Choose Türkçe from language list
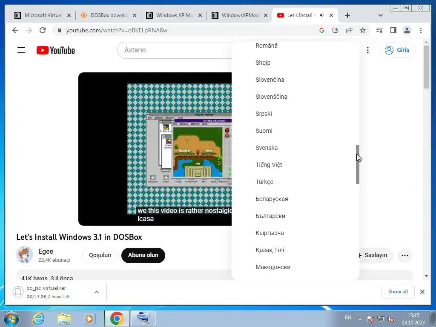Image resolution: width=436 pixels, height=327 pixels. pyautogui.click(x=295, y=182)
